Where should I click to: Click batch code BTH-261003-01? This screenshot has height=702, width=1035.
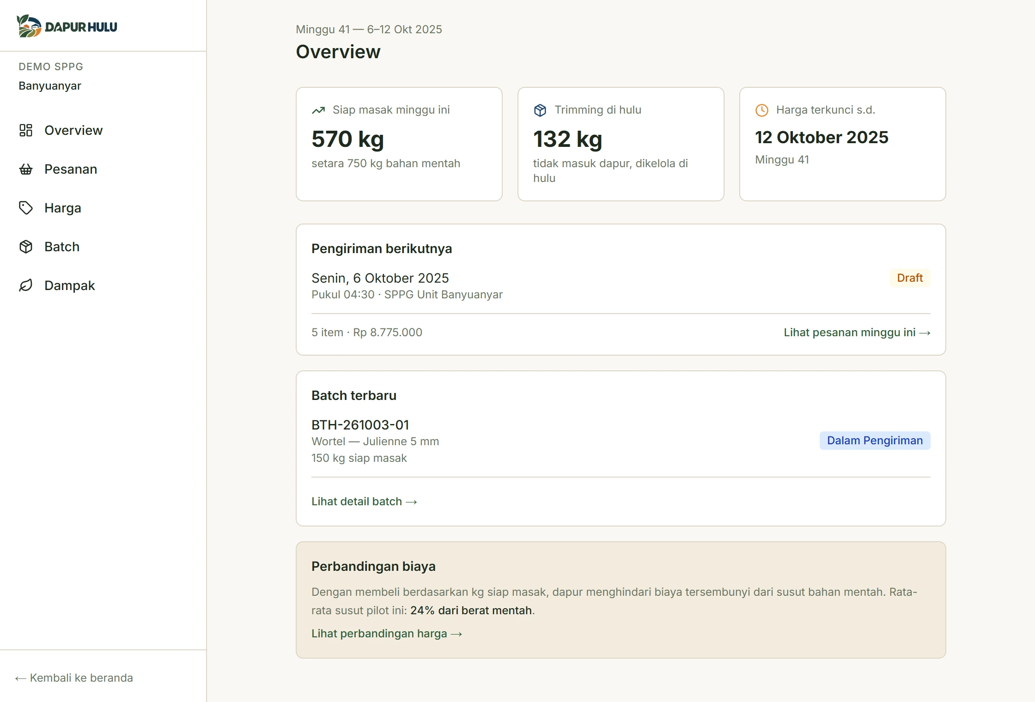coord(360,425)
